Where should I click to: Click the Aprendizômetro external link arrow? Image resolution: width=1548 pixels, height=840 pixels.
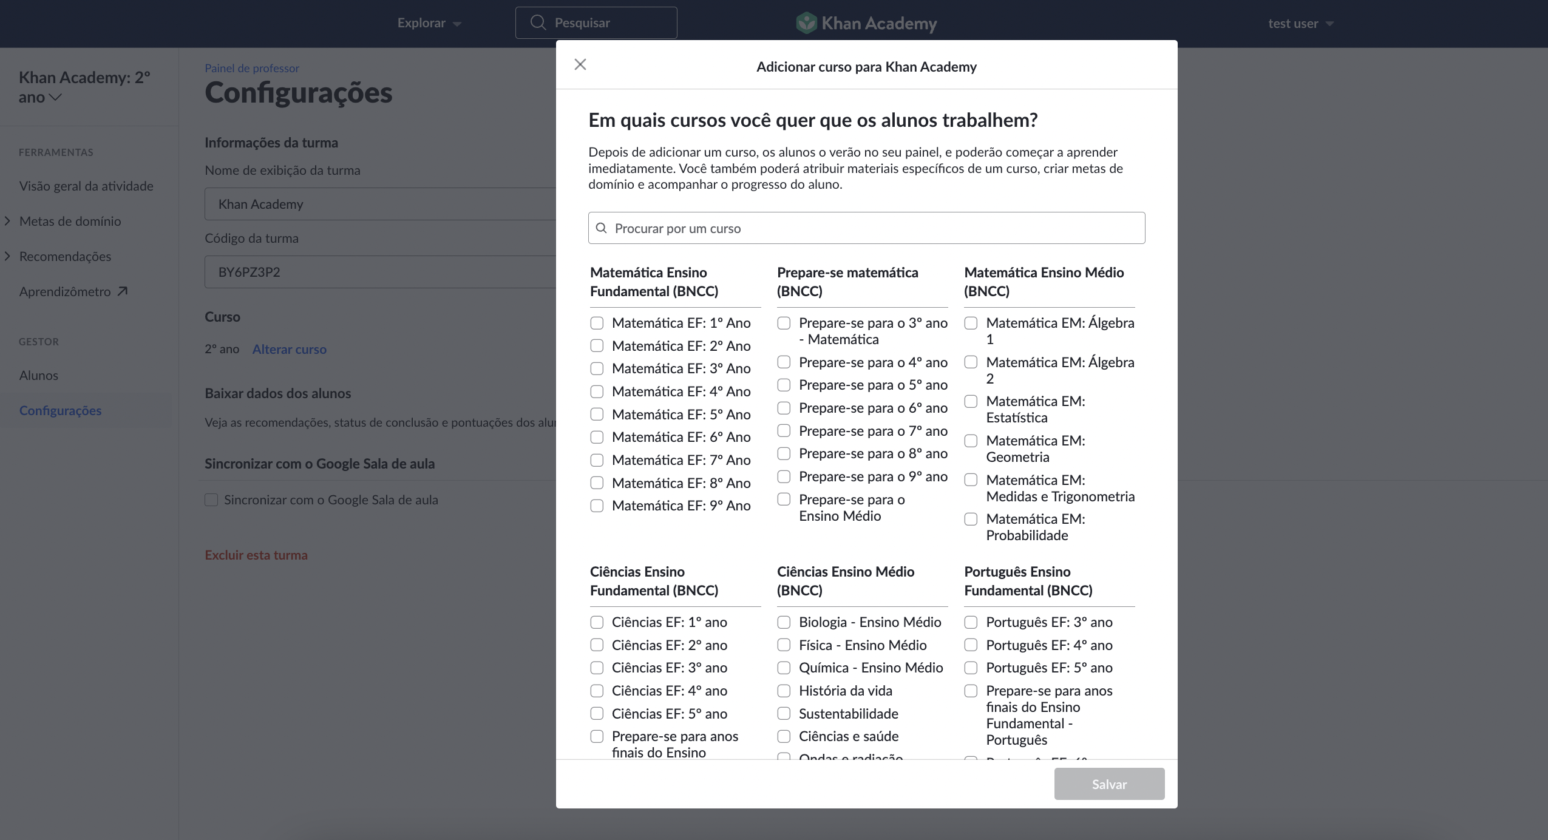click(x=122, y=291)
